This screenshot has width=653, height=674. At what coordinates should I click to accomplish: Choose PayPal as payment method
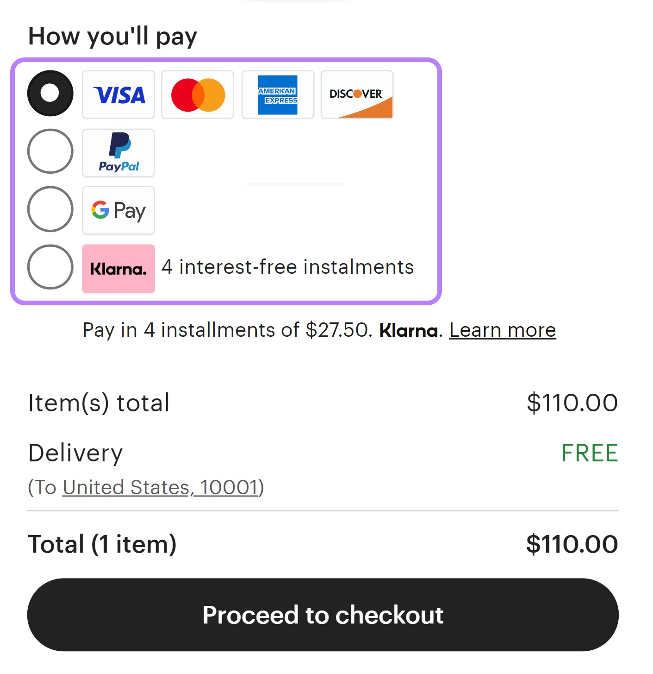click(50, 151)
